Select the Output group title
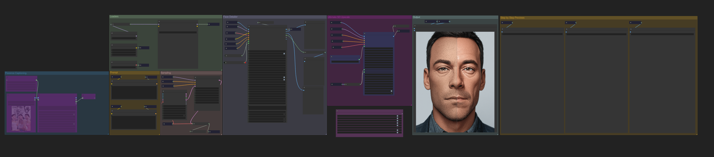This screenshot has height=157, width=714. 416,17
